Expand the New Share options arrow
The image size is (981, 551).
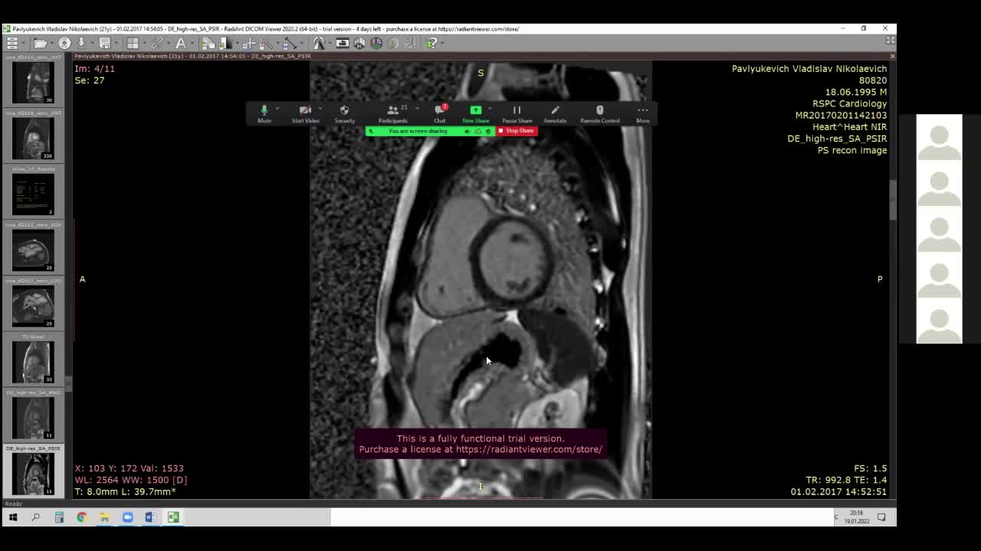tap(490, 109)
